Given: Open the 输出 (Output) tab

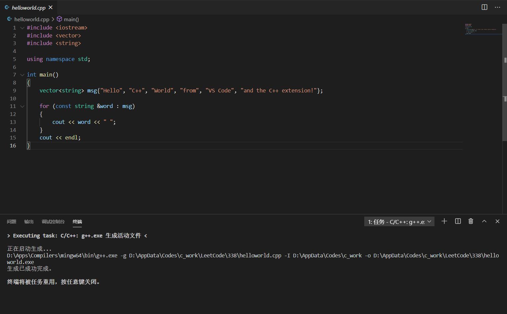Looking at the screenshot, I should [29, 222].
